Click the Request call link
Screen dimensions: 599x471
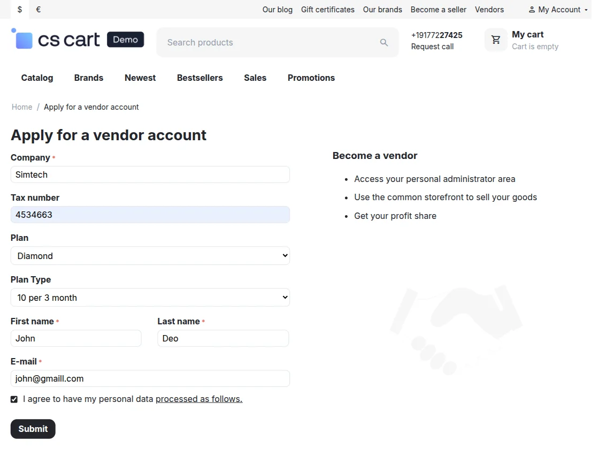pyautogui.click(x=432, y=46)
